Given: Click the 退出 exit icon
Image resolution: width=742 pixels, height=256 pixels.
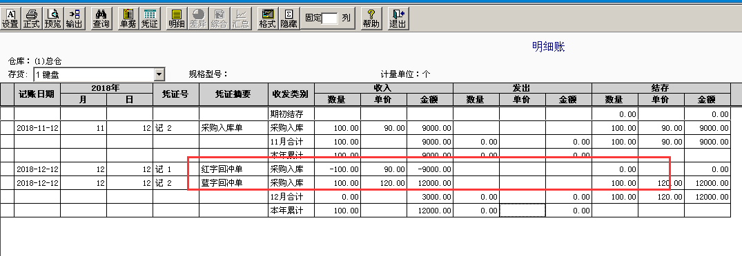Looking at the screenshot, I should pos(398,19).
